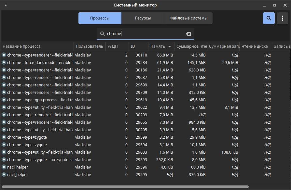Image resolution: width=291 pixels, height=190 pixels.
Task: Select the Процессы tab
Action: 100,18
